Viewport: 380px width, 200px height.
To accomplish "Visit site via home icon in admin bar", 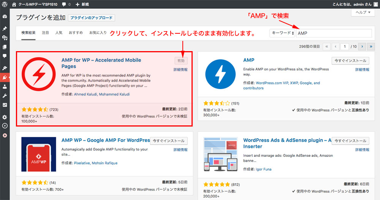I will 14,4.
